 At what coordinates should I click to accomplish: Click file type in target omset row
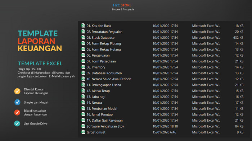pyautogui.click(x=206, y=132)
